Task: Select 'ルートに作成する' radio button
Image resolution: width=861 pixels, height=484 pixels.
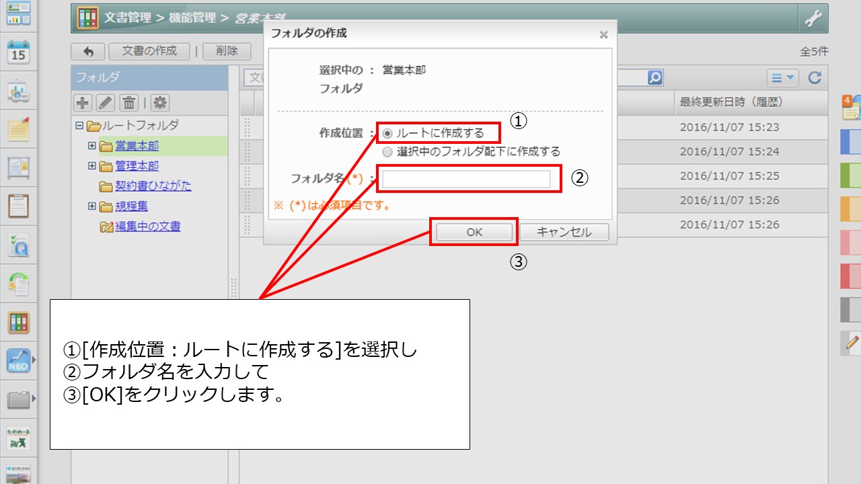Action: (x=387, y=133)
